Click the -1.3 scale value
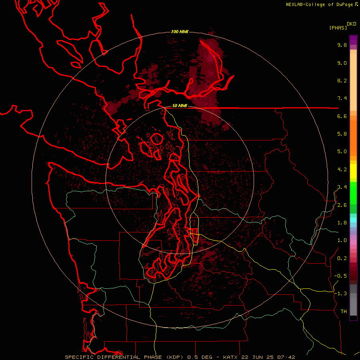This screenshot has height=360, width=360. point(340,294)
